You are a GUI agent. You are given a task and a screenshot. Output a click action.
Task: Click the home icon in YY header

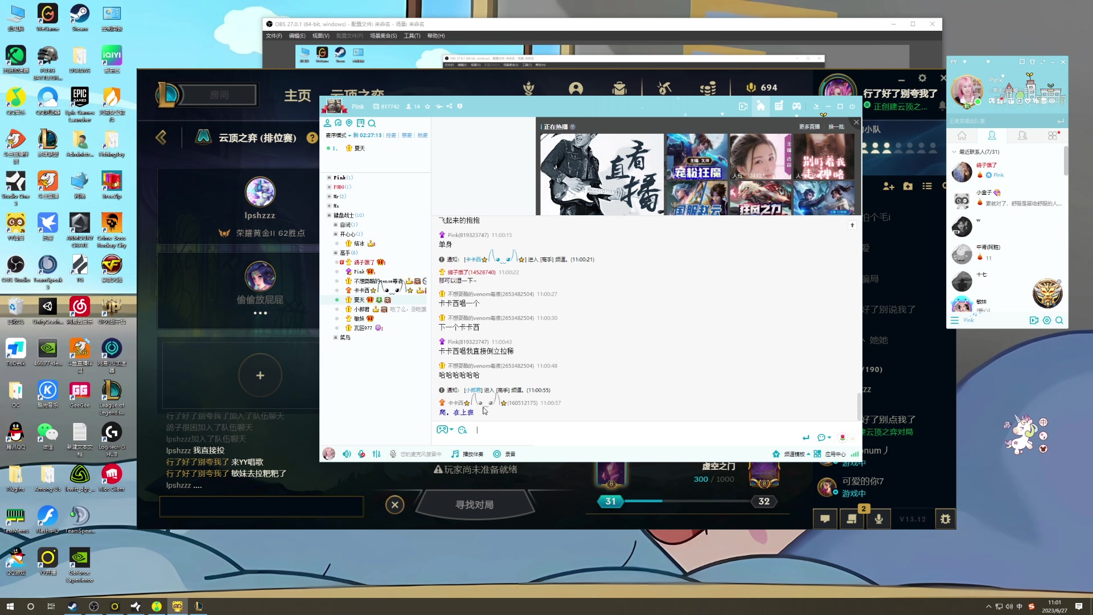click(761, 106)
